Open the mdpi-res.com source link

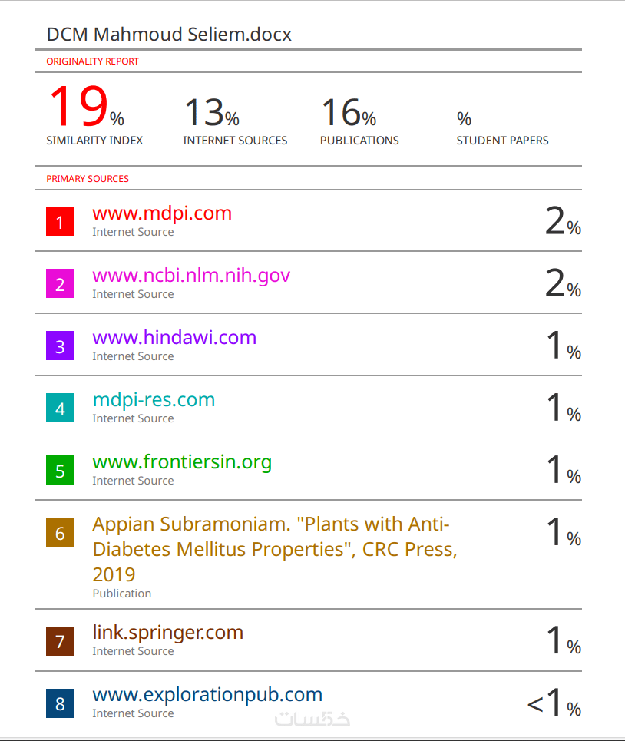[x=154, y=399]
